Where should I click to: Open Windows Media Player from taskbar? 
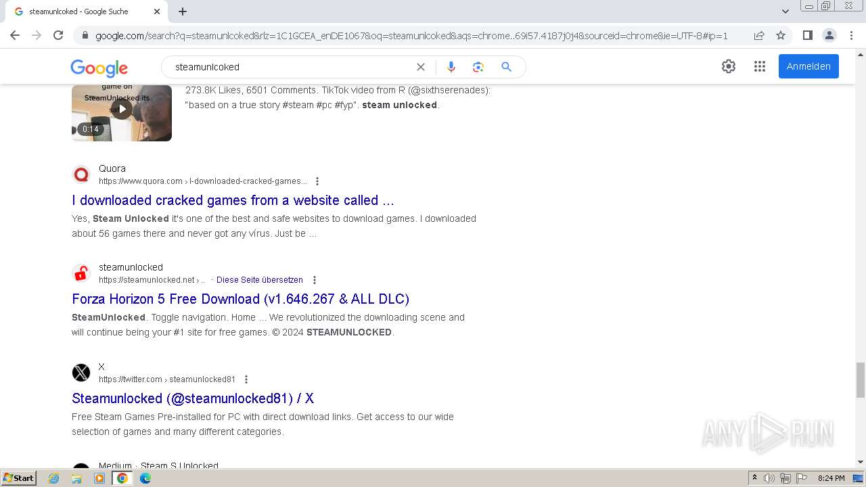tap(99, 478)
